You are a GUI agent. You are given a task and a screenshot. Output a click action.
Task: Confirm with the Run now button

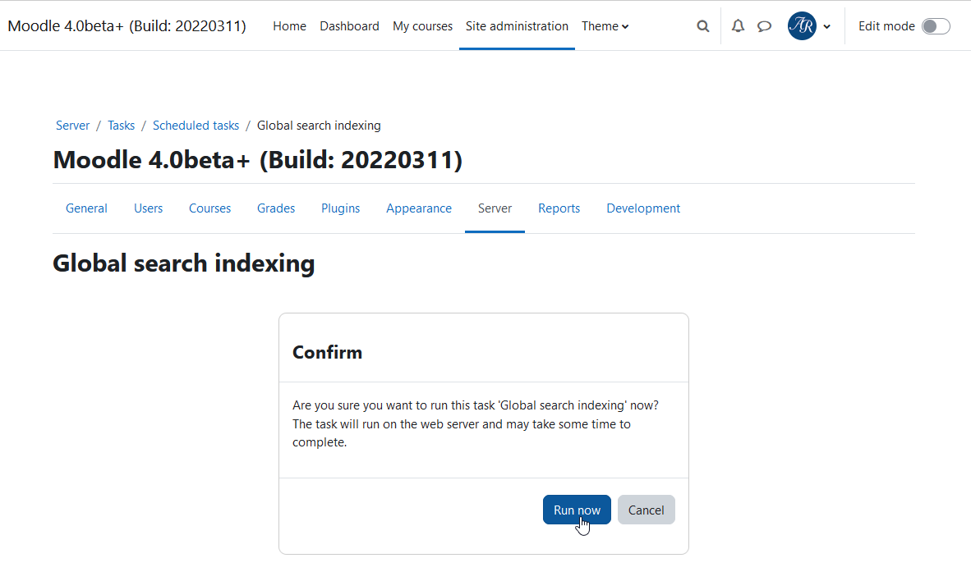pos(578,510)
